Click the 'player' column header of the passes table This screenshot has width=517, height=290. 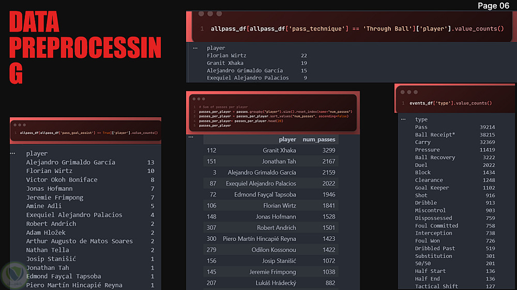pos(287,140)
